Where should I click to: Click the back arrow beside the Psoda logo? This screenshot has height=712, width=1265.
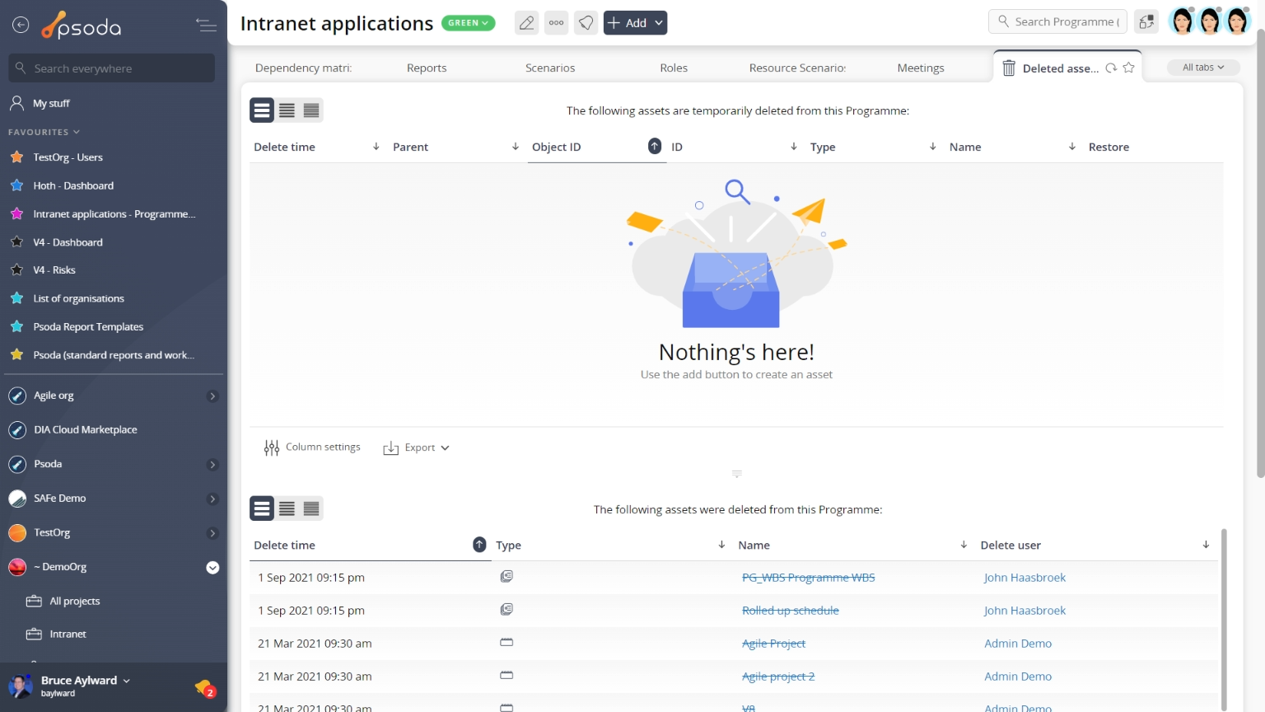(21, 26)
